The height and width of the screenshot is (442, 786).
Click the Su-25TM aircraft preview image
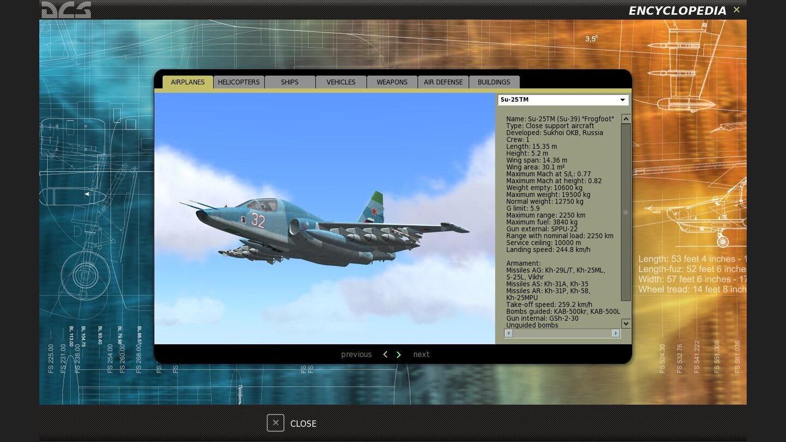[x=324, y=218]
